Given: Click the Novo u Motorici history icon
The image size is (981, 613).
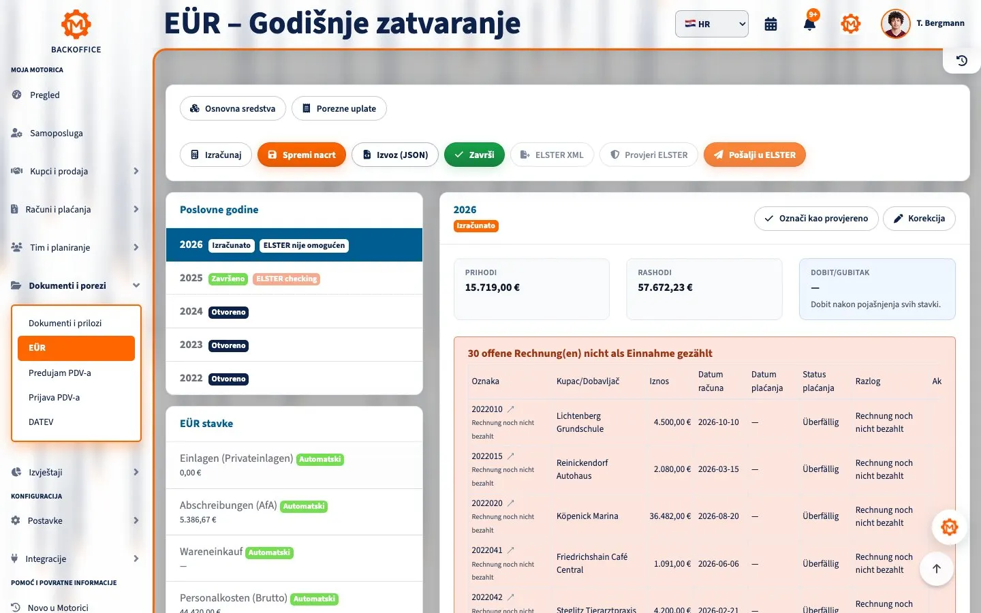Looking at the screenshot, I should (x=16, y=608).
